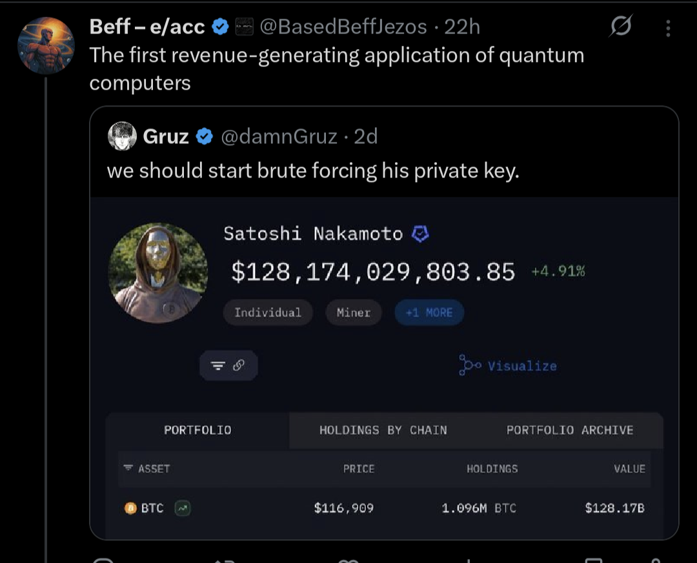
Task: Click the BTC price chart icon
Action: (182, 508)
